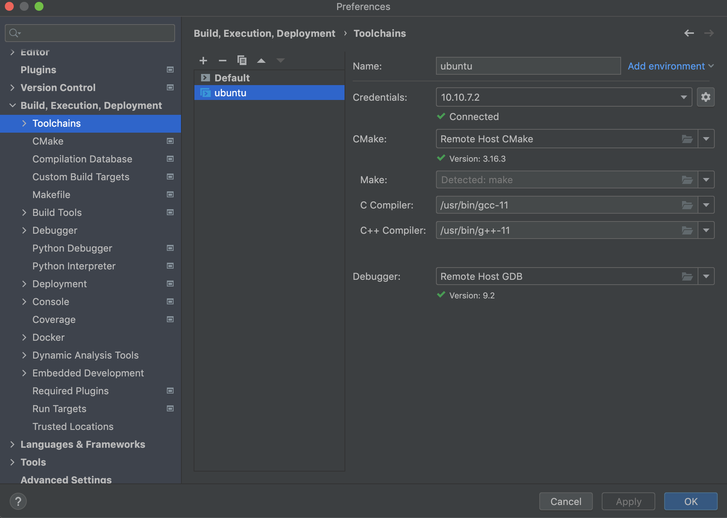The image size is (727, 518).
Task: Select the Default toolchain entry
Action: [x=232, y=78]
